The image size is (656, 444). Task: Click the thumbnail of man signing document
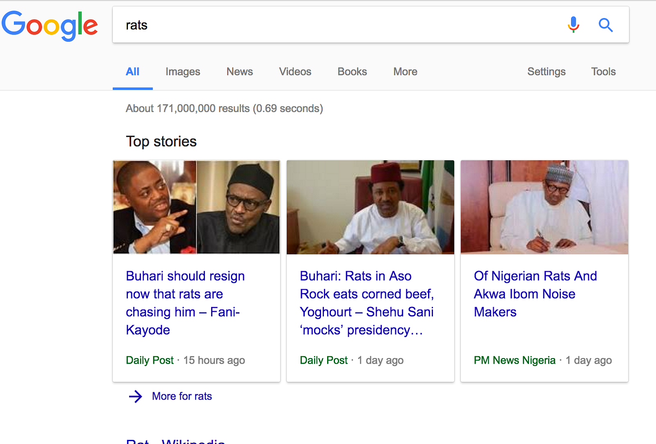[544, 207]
